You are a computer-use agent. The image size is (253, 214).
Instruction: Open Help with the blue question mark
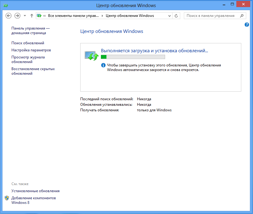[x=247, y=25]
